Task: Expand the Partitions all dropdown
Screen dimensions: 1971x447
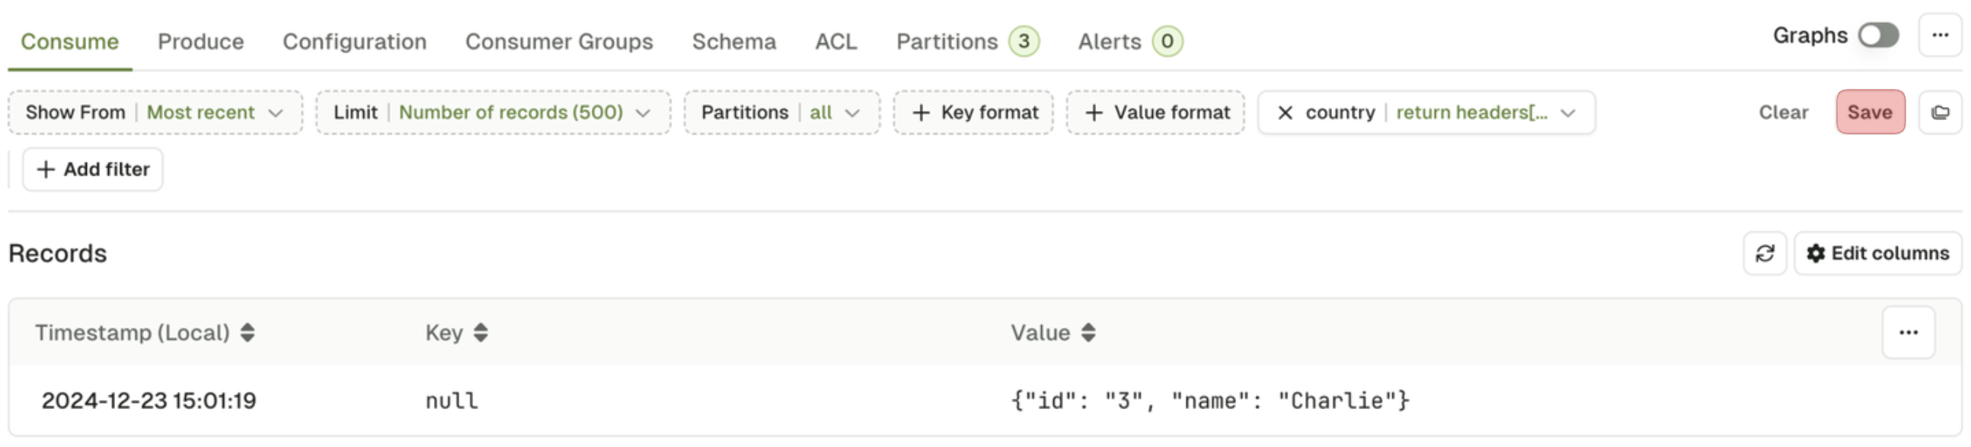Action: point(781,113)
